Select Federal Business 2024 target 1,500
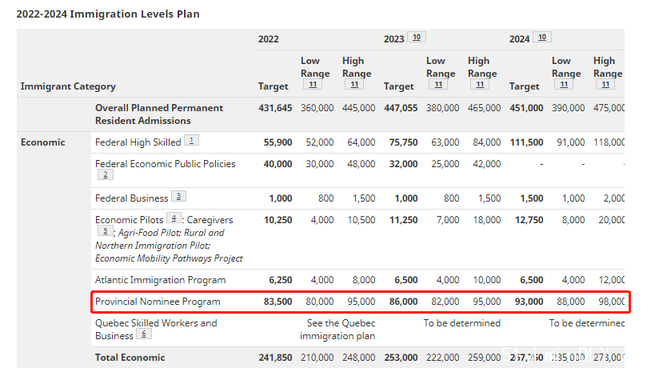The width and height of the screenshot is (655, 368). (x=531, y=198)
